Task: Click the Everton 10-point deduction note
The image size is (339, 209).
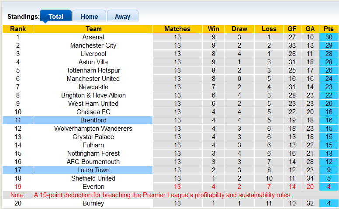Action: [163, 195]
